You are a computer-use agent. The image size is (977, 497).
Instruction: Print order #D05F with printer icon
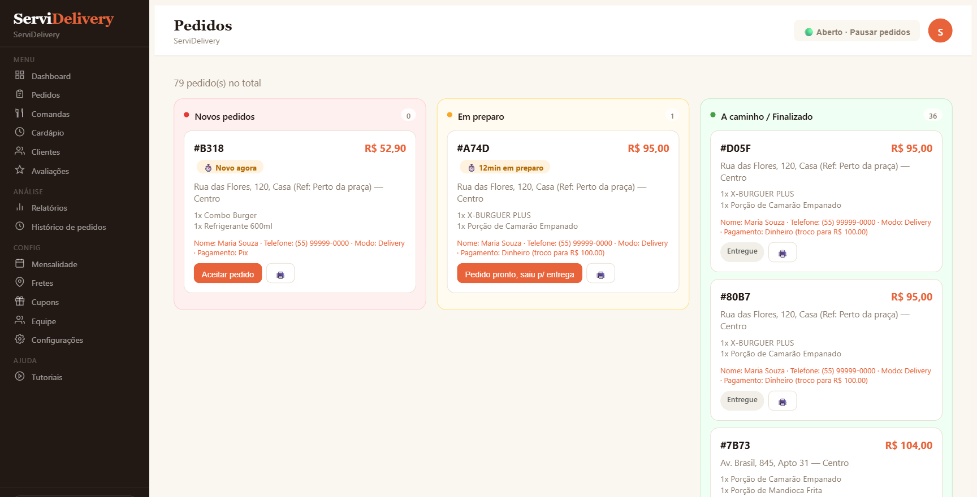pos(783,252)
